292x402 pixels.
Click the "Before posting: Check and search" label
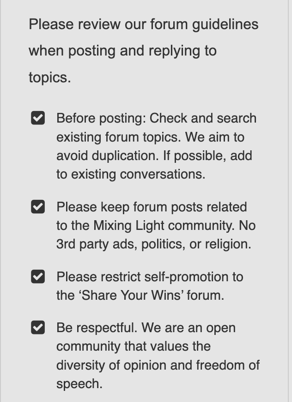click(x=156, y=118)
